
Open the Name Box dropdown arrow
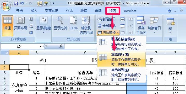coord(41,46)
